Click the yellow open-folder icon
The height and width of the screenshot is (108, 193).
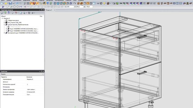[6, 3]
